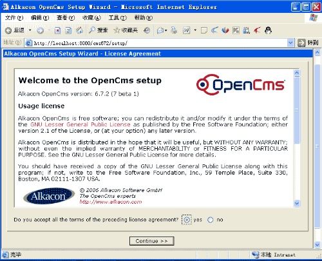Click the IE window title icon
Image resolution: width=322 pixels, height=261 pixels.
coord(6,6)
